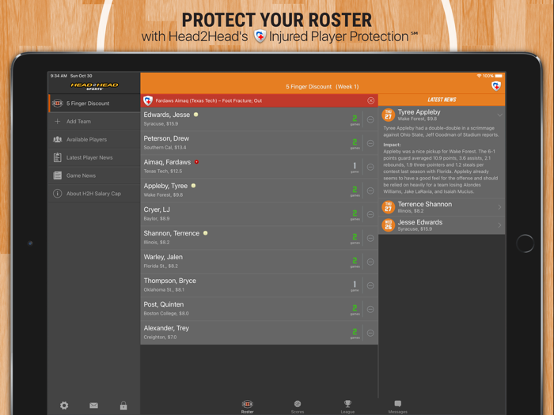This screenshot has width=554, height=415.
Task: Expand the Terrence Shannon news item
Action: (x=499, y=207)
